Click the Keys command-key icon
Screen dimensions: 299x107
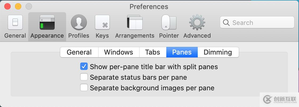[x=102, y=23]
